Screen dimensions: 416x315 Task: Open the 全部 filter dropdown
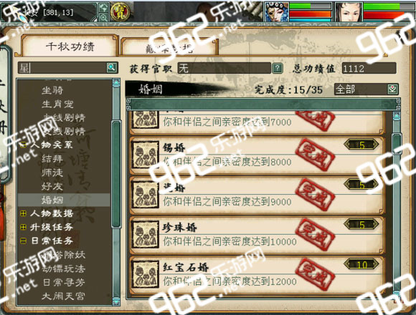[367, 89]
